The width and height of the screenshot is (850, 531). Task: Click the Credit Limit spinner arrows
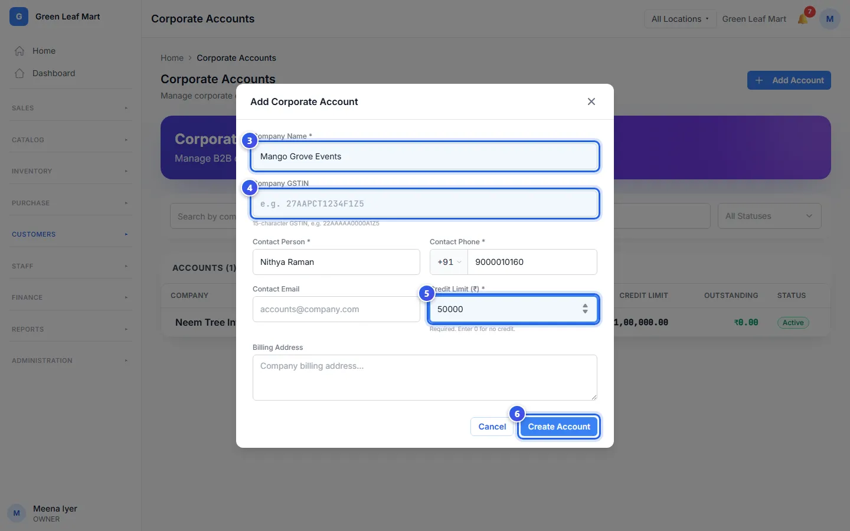tap(585, 309)
